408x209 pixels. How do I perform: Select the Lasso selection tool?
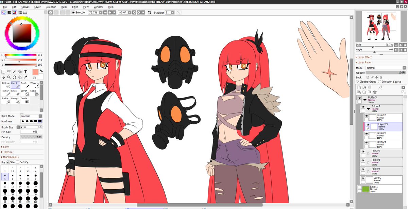pos(9,72)
